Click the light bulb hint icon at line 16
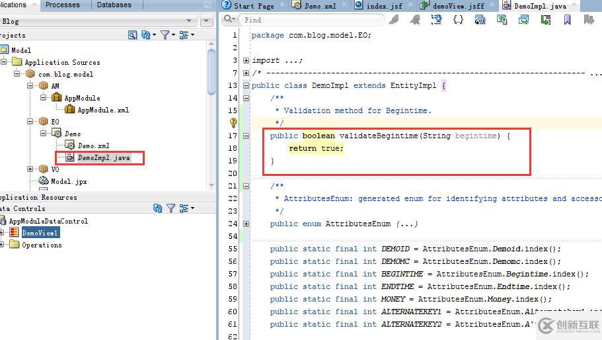Screen dimensions: 602x340 point(233,122)
